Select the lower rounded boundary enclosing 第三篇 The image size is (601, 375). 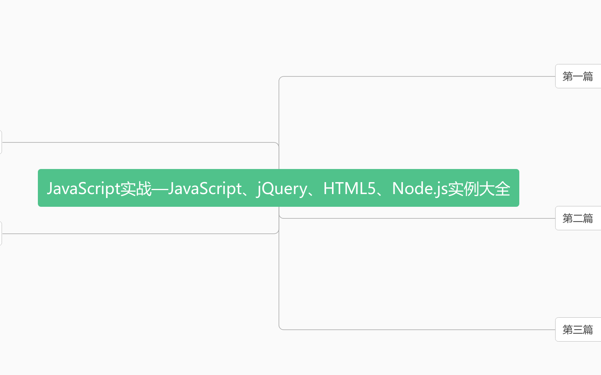tap(399, 329)
